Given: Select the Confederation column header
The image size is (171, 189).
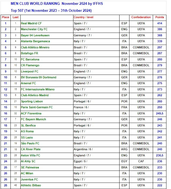Looking at the screenshot, I should [141, 17].
